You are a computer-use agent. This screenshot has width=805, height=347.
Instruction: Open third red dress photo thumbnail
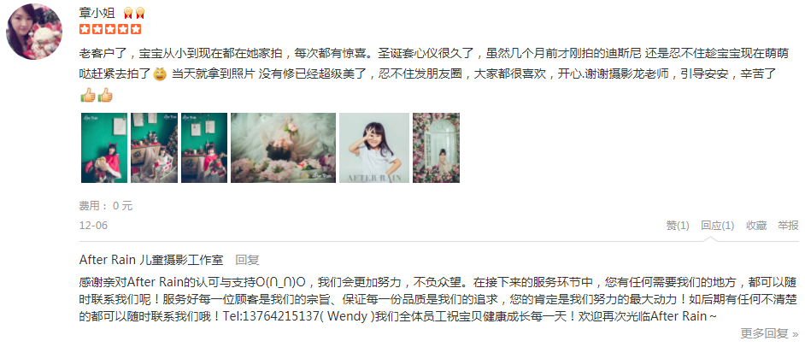[x=204, y=148]
